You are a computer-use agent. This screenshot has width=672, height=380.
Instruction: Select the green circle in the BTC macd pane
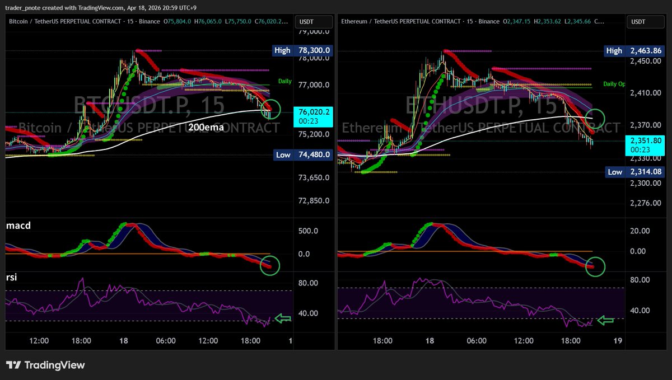click(269, 266)
